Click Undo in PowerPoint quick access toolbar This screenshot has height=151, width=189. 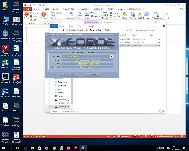pyautogui.click(x=34, y=5)
